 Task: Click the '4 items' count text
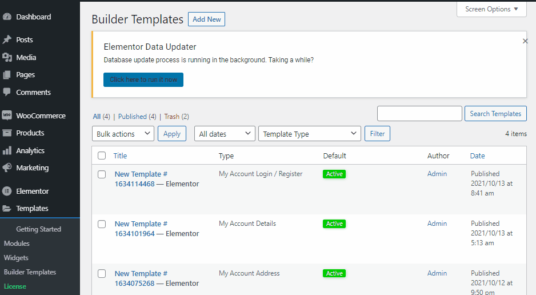click(516, 134)
